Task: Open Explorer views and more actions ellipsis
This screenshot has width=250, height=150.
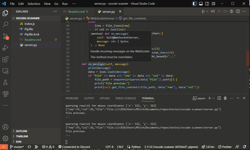Action: [55, 12]
